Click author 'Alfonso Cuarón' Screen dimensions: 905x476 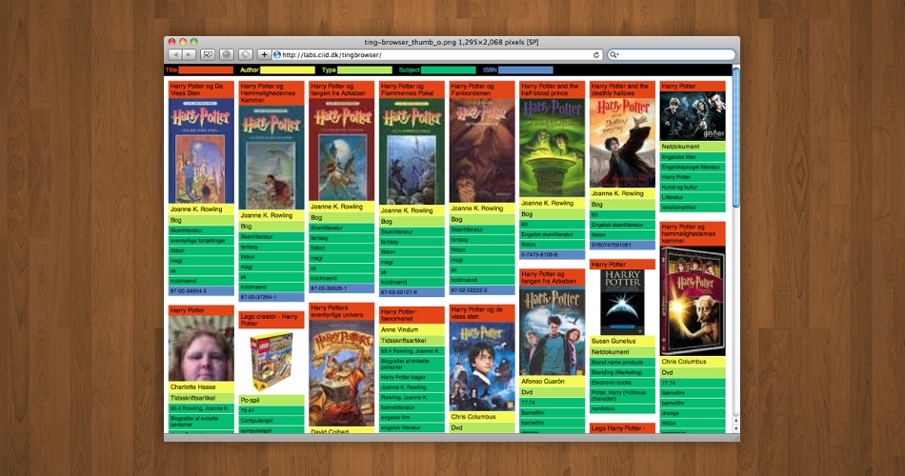pos(552,382)
